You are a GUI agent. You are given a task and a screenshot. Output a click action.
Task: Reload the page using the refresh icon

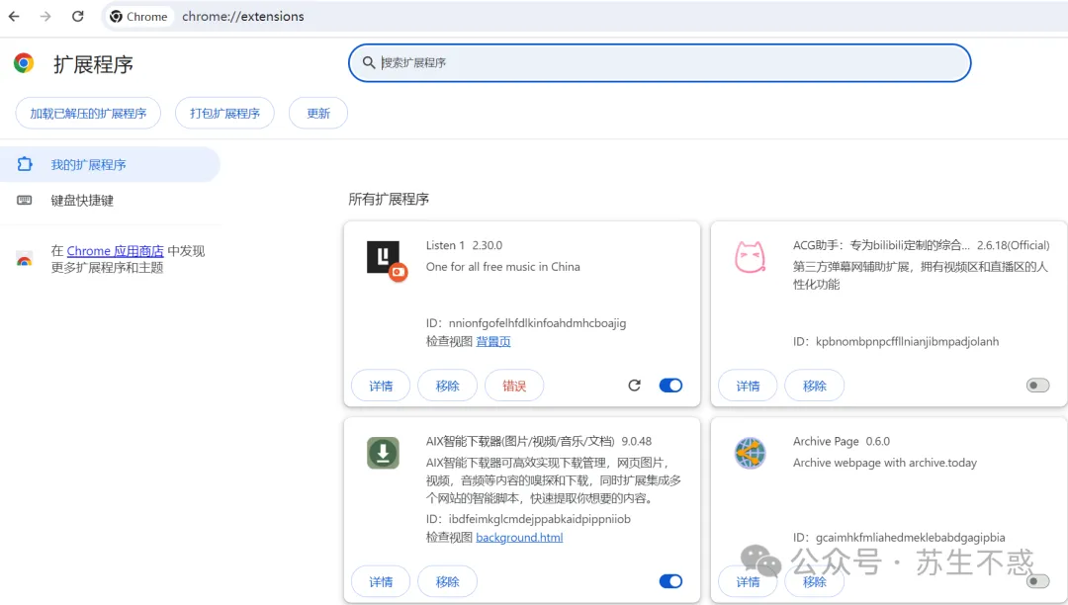pos(78,17)
